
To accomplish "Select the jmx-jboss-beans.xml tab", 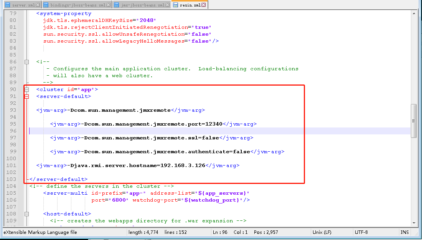I will point(141,5).
